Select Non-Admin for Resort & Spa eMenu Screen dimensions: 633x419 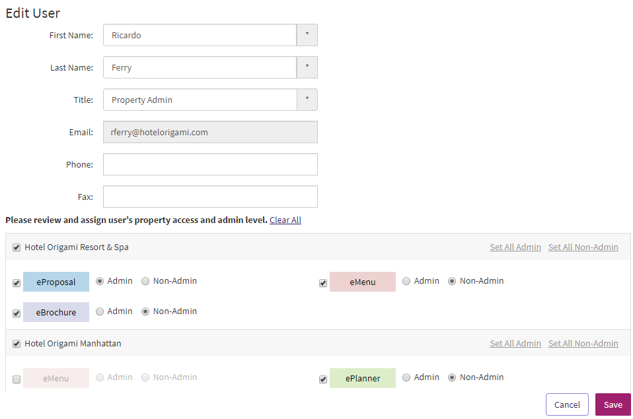point(452,281)
